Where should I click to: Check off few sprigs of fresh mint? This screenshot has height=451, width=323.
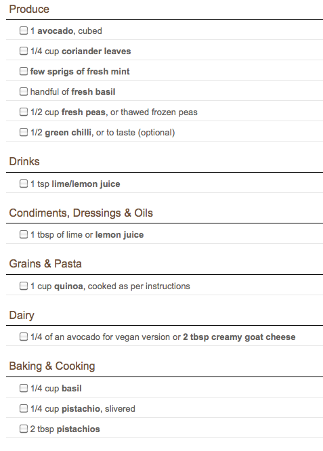coord(24,71)
